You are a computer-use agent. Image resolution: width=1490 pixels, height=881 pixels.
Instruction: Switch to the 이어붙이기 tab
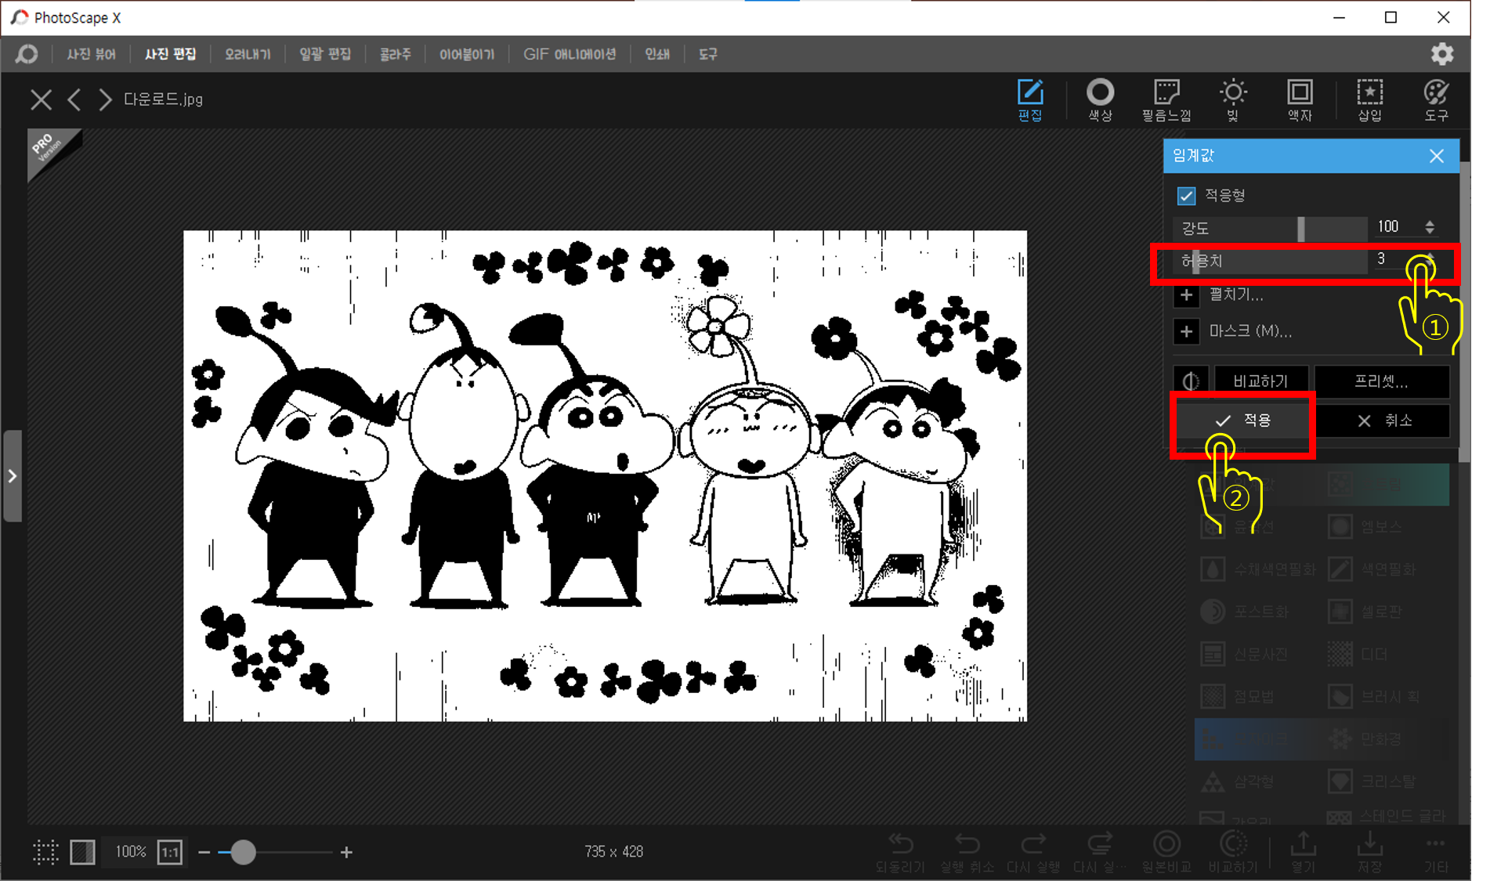point(467,54)
